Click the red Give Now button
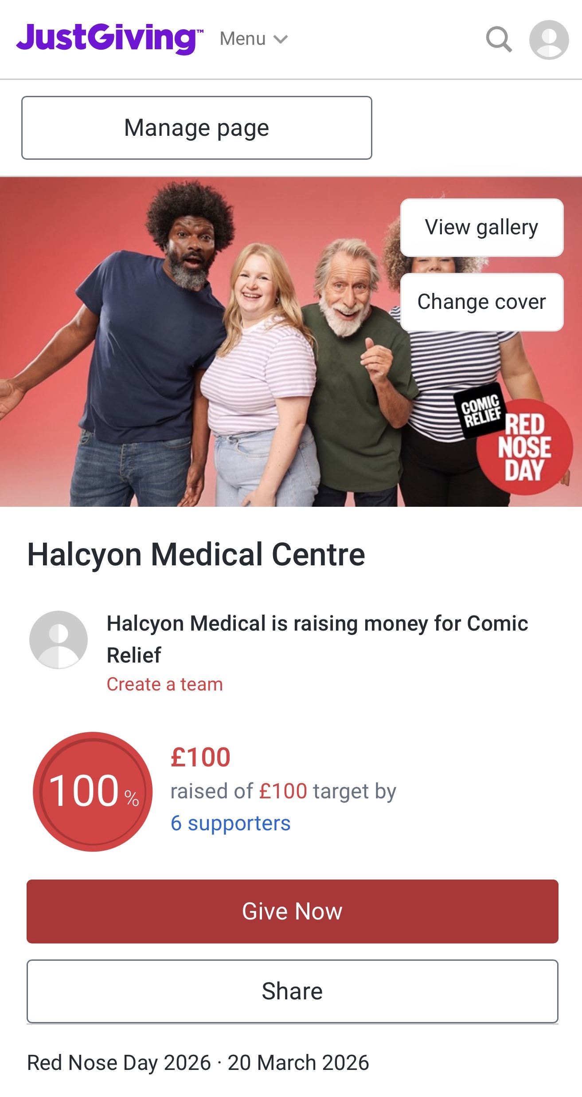Image resolution: width=582 pixels, height=1097 pixels. pyautogui.click(x=292, y=911)
